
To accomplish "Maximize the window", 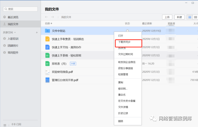I will click(193, 3).
